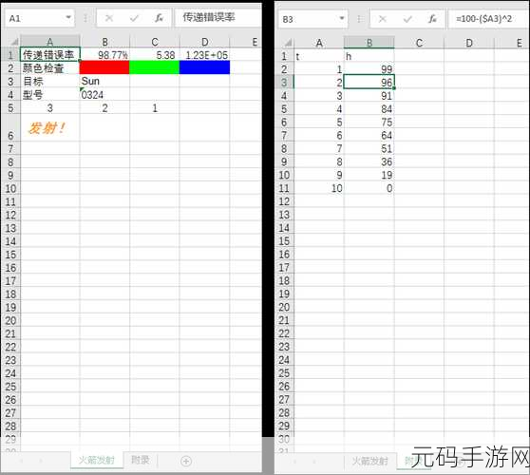Image resolution: width=530 pixels, height=475 pixels.
Task: Select the 目标 label cell
Action: click(x=50, y=81)
